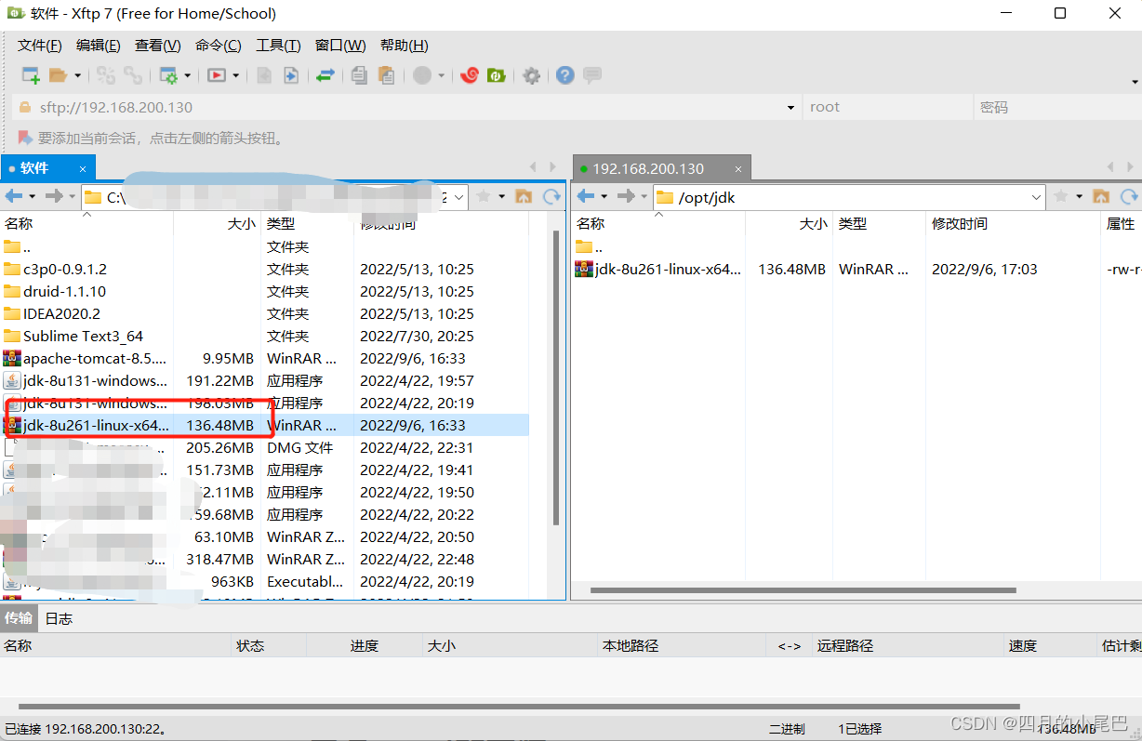Go to home directory in remote pane
Image resolution: width=1142 pixels, height=741 pixels.
[x=1101, y=197]
